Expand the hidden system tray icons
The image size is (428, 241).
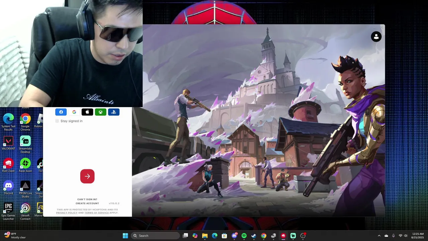click(x=379, y=236)
